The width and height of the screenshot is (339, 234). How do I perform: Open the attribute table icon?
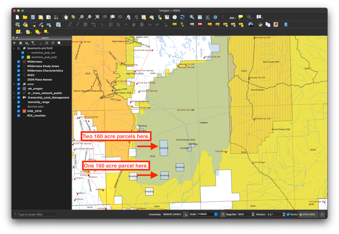(200, 17)
